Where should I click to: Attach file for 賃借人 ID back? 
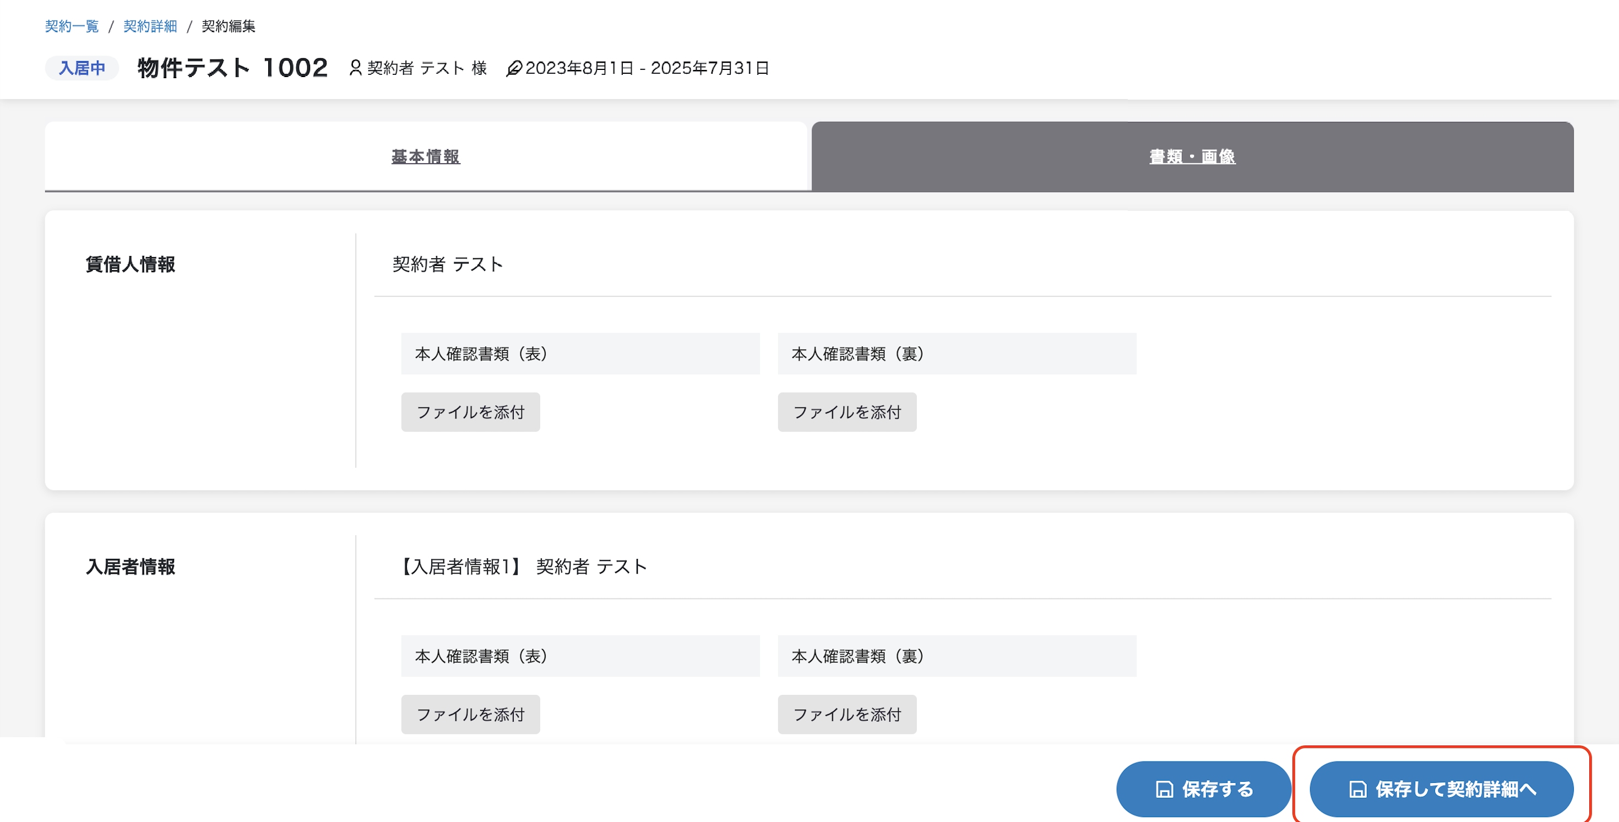coord(846,412)
